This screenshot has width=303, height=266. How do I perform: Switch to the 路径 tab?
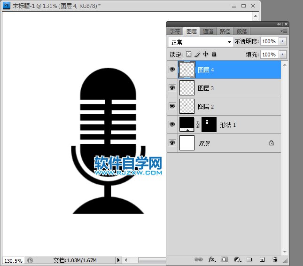(x=225, y=31)
